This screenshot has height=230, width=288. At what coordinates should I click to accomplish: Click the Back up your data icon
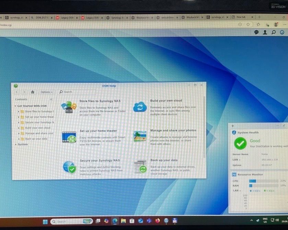pos(140,167)
